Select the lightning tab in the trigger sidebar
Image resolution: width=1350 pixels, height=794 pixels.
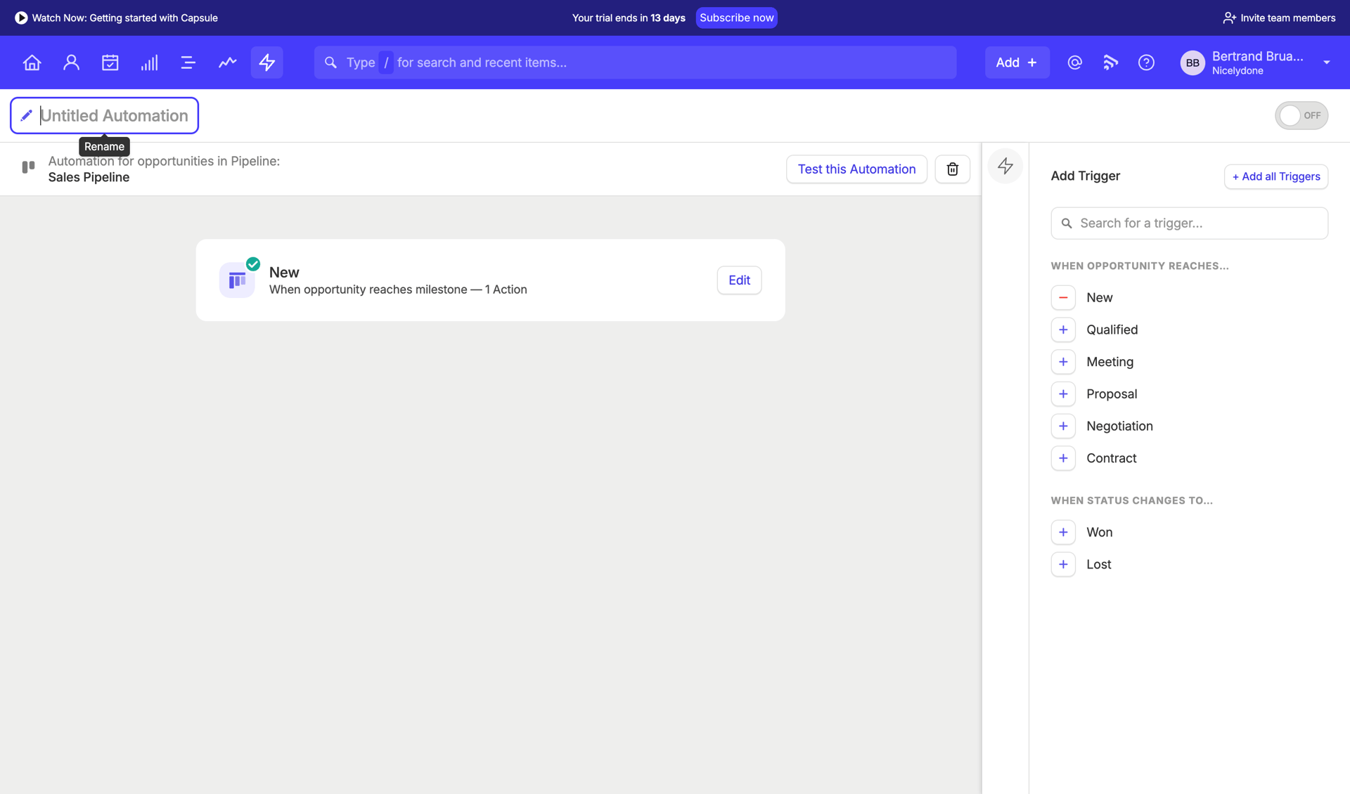[x=1005, y=166]
